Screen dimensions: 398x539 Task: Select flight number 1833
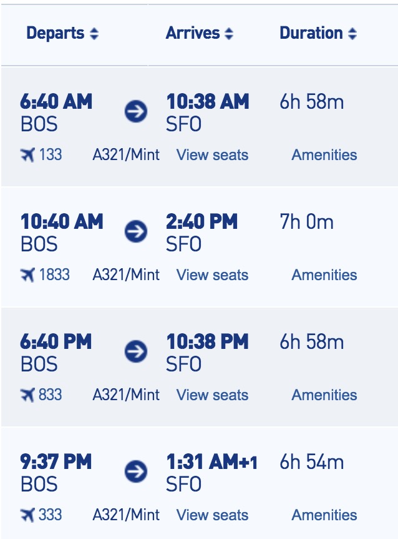click(x=54, y=275)
